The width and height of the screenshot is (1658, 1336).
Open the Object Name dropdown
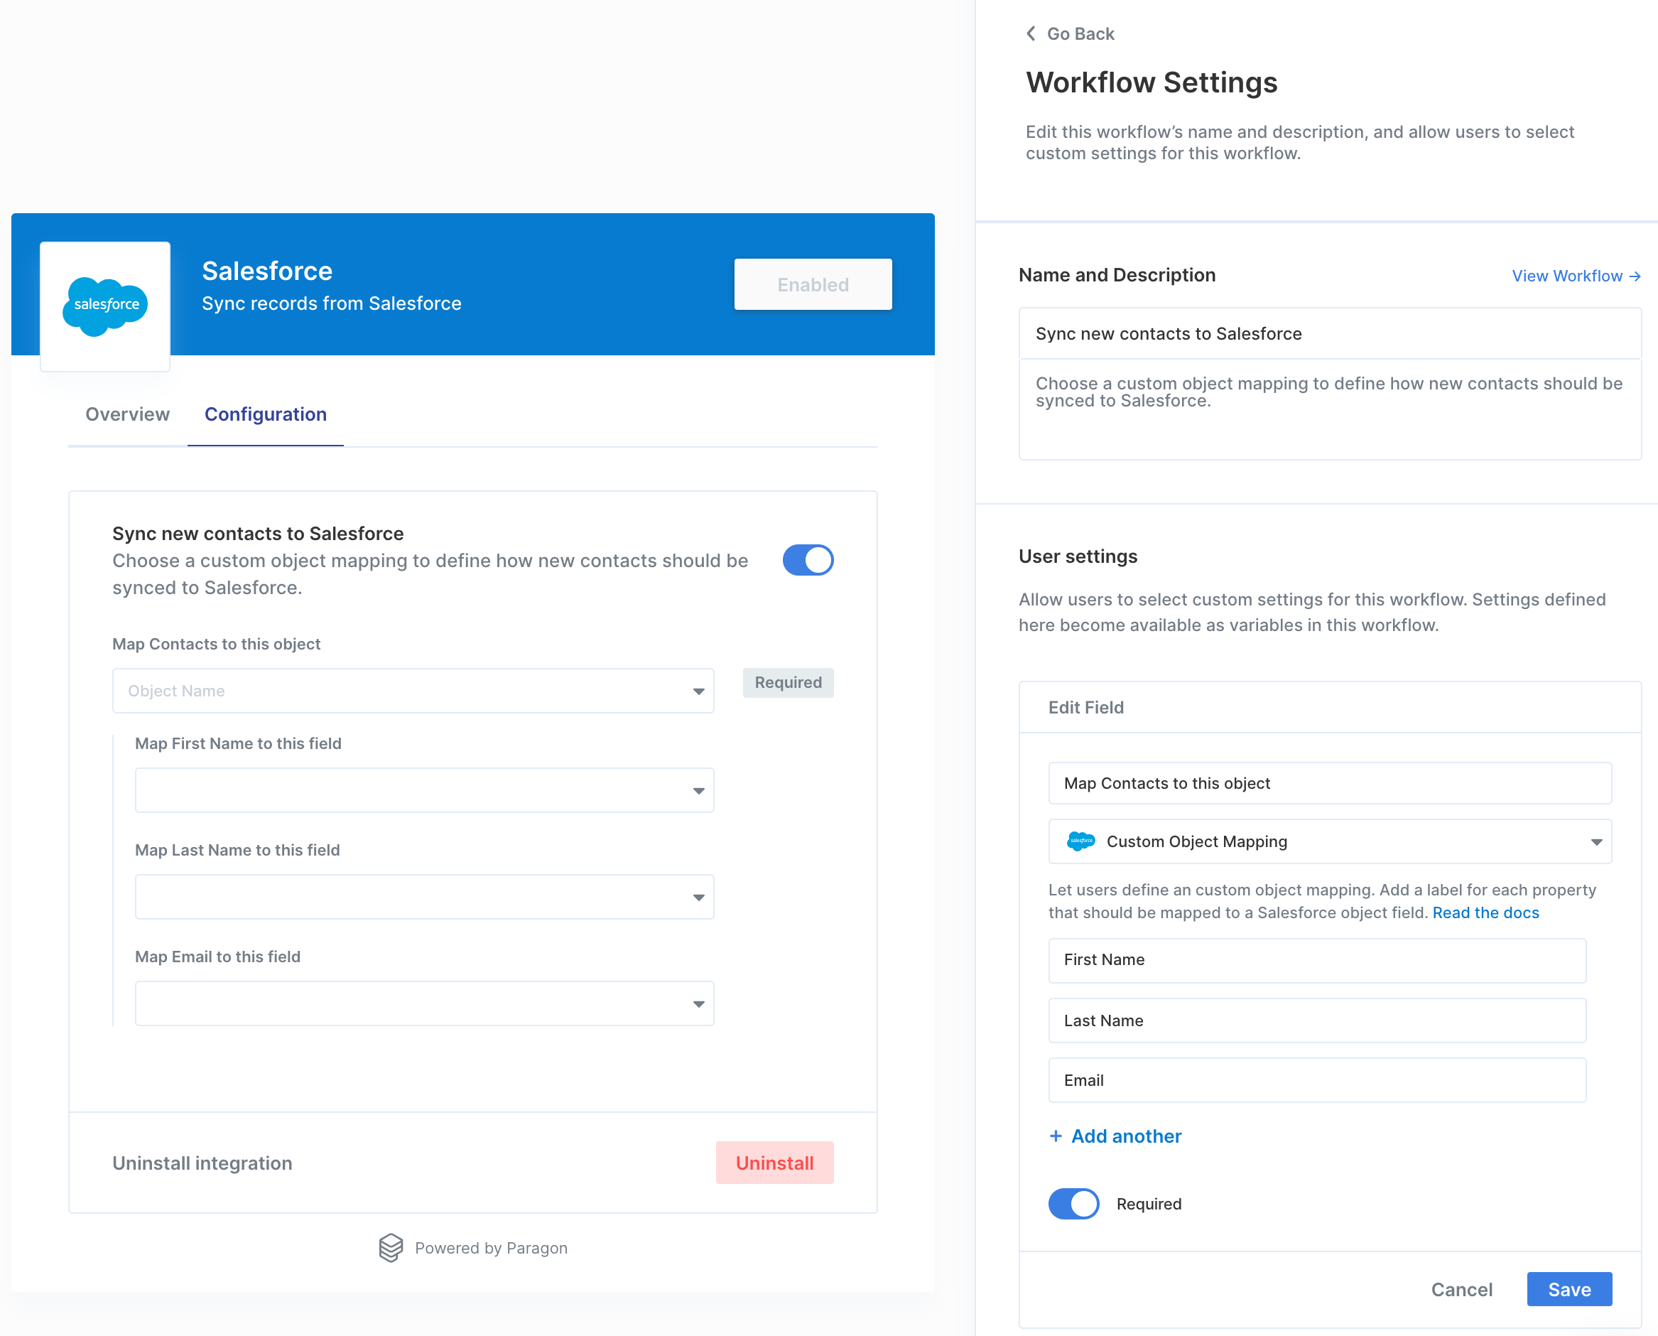[413, 691]
